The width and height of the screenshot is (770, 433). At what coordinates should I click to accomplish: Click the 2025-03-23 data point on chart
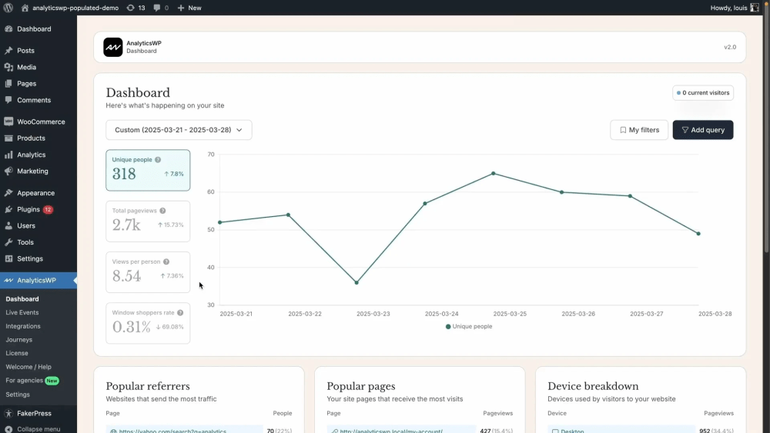(x=357, y=282)
